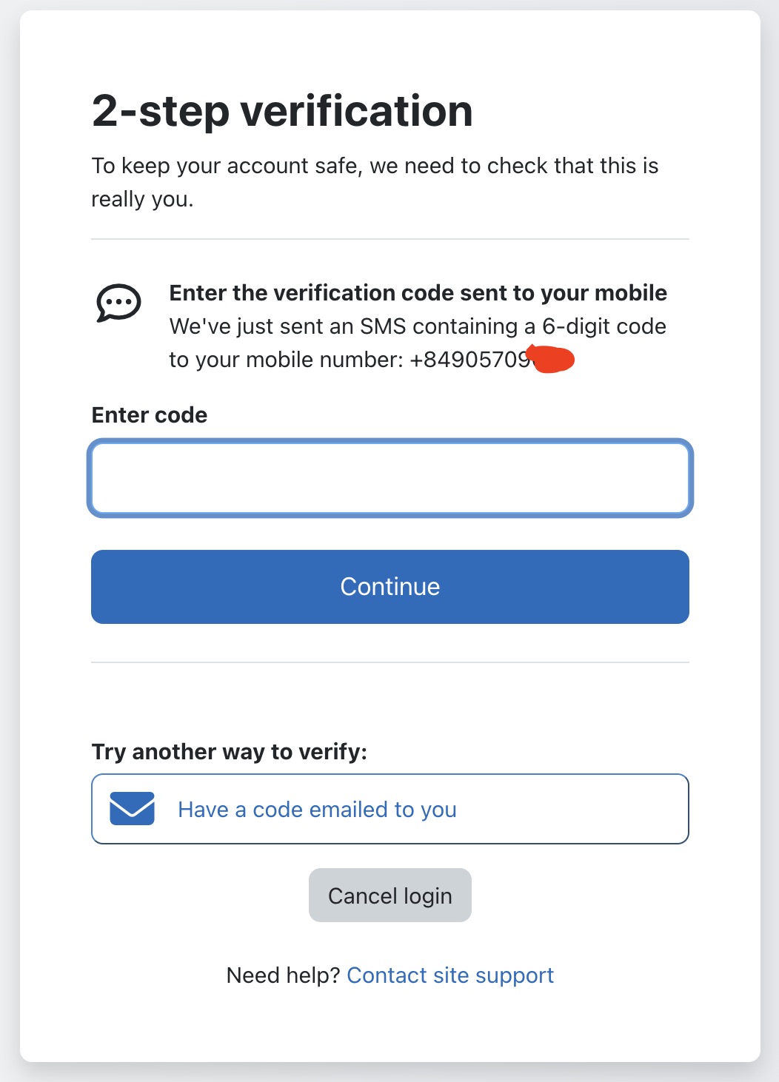The height and width of the screenshot is (1082, 779).
Task: Click the To keep your account safe paragraph
Action: click(375, 182)
